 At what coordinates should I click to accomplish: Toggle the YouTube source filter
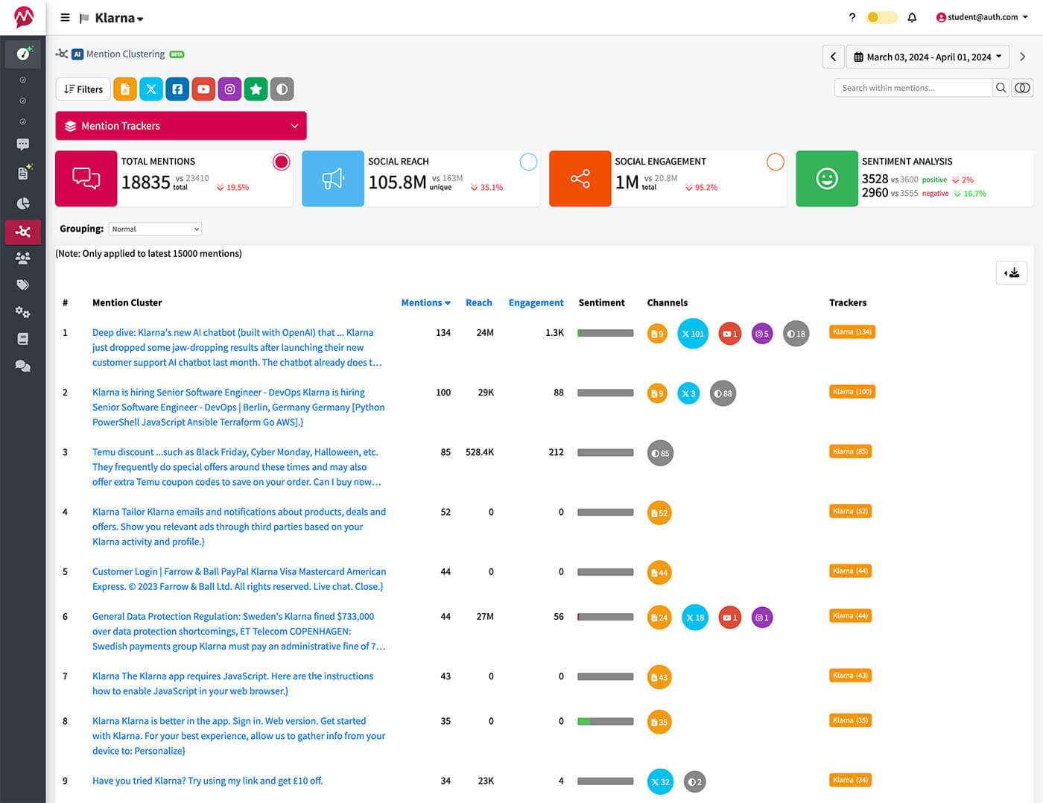tap(203, 89)
